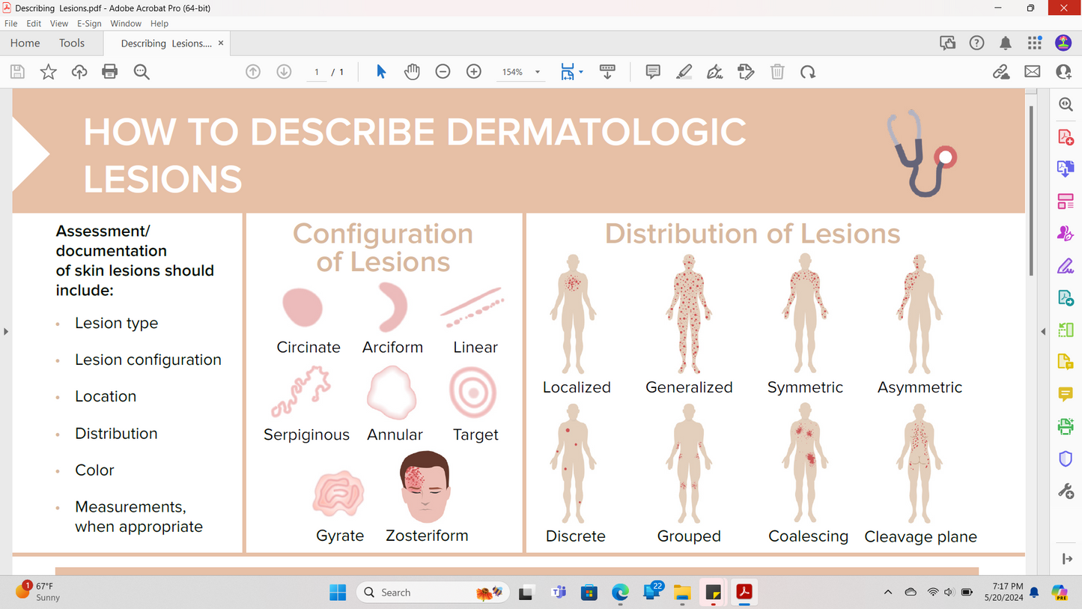
Task: Click the Fit page width tool
Action: (568, 72)
